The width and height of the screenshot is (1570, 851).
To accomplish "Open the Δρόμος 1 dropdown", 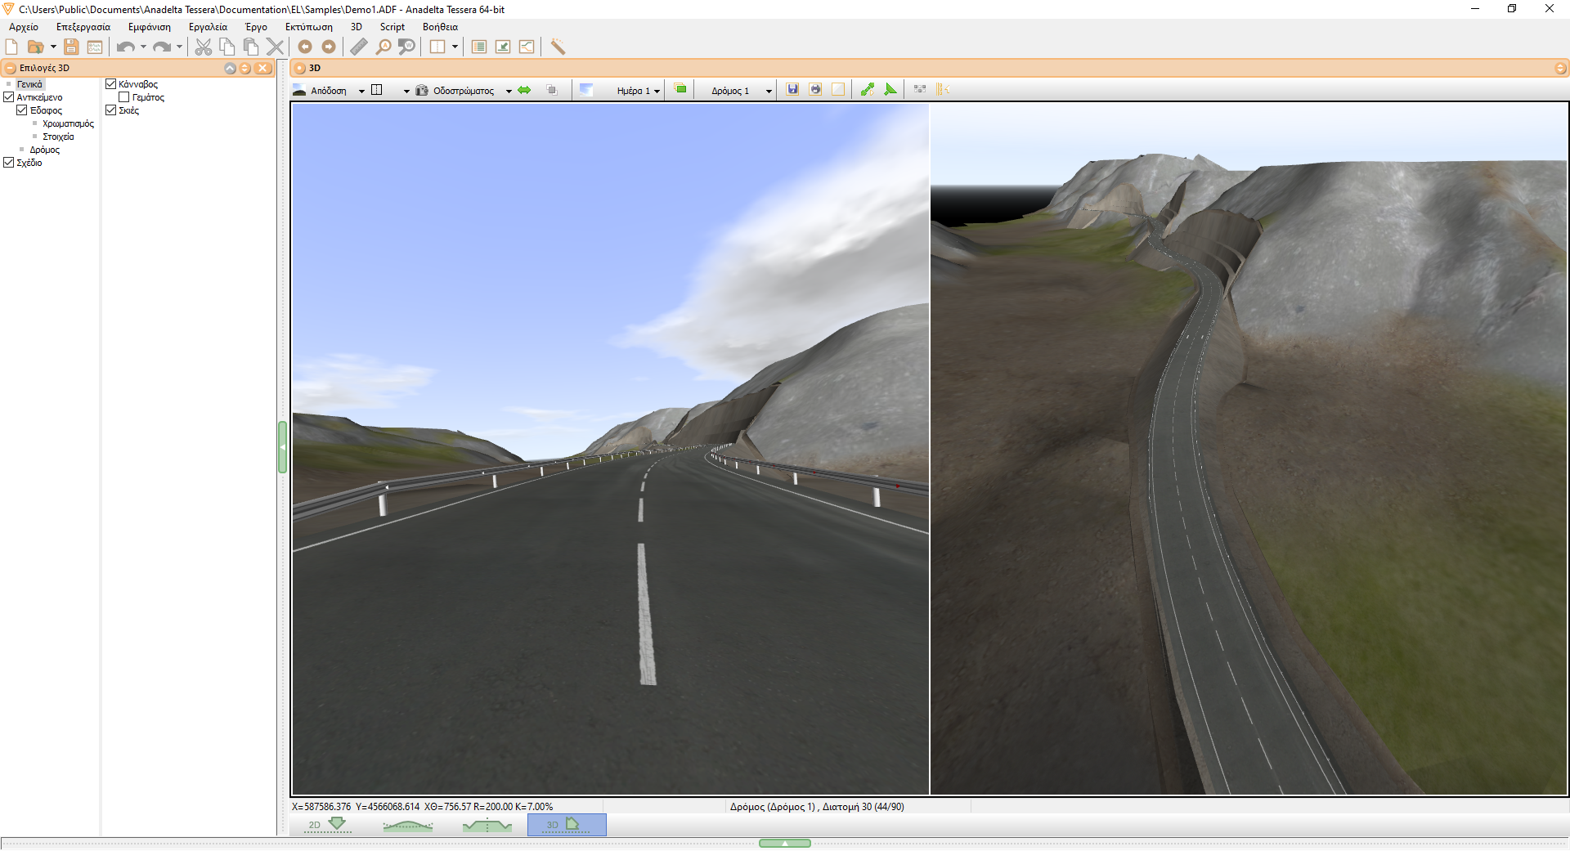I will pyautogui.click(x=742, y=91).
